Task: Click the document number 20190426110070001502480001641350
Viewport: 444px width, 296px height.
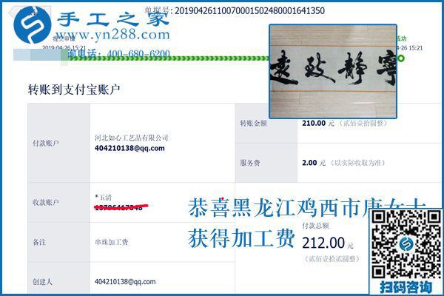Action: (x=249, y=11)
